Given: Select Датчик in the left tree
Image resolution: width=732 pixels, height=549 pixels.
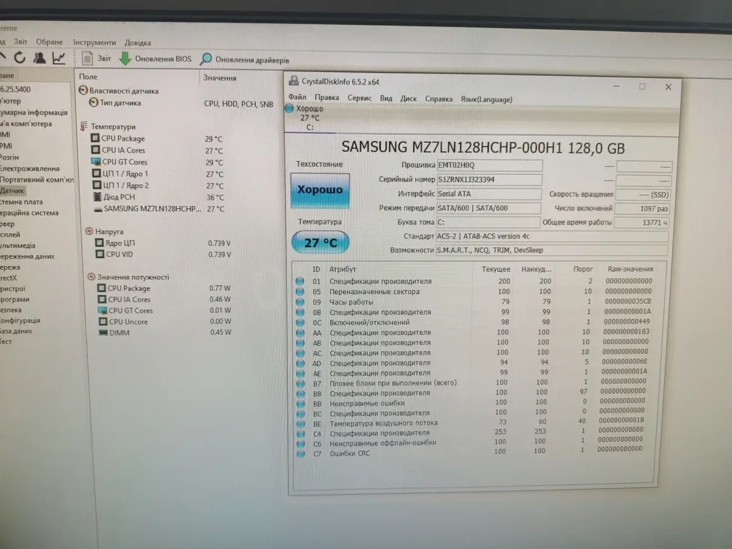Looking at the screenshot, I should coord(12,191).
